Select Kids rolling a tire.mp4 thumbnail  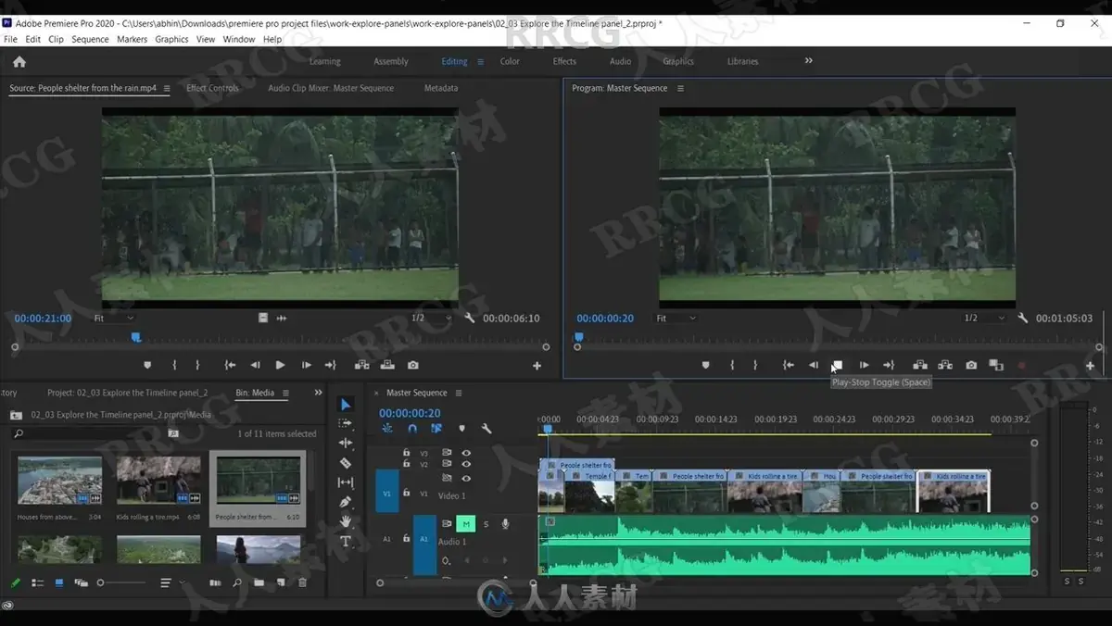click(158, 480)
